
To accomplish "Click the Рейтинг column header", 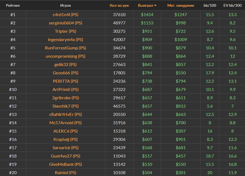I will pyautogui.click(x=13, y=5).
